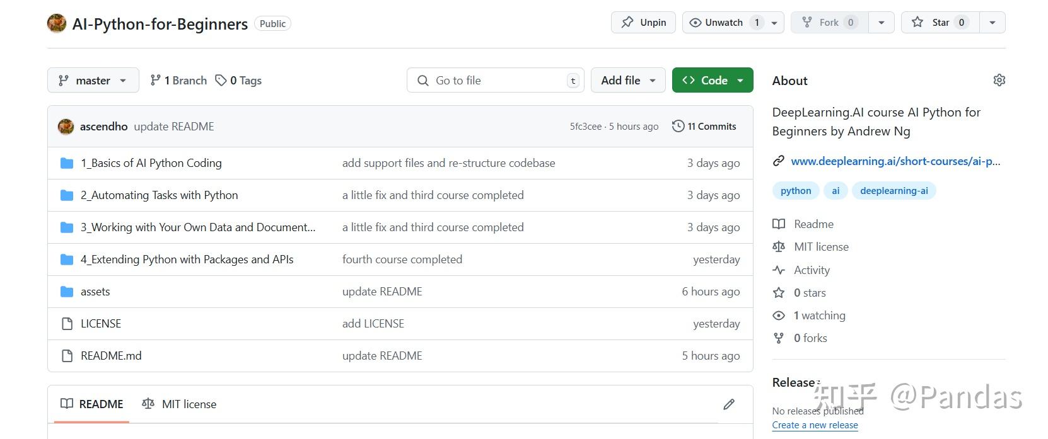Click the tags icon showing 0 Tags
Screen dimensions: 1048x439
click(221, 81)
